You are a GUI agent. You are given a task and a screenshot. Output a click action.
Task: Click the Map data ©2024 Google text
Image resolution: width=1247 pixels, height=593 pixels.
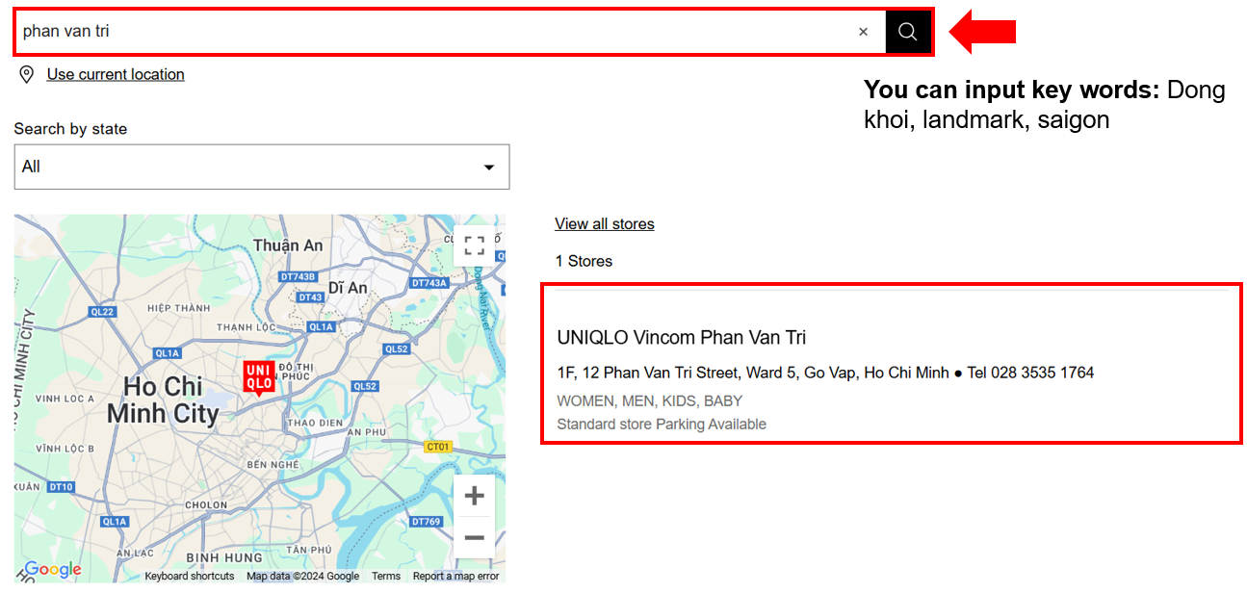coord(302,577)
